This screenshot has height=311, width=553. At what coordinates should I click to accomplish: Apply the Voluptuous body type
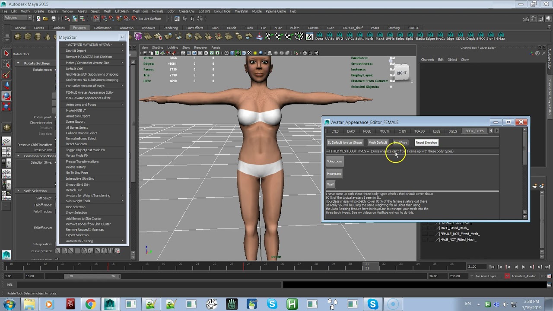[x=335, y=162]
